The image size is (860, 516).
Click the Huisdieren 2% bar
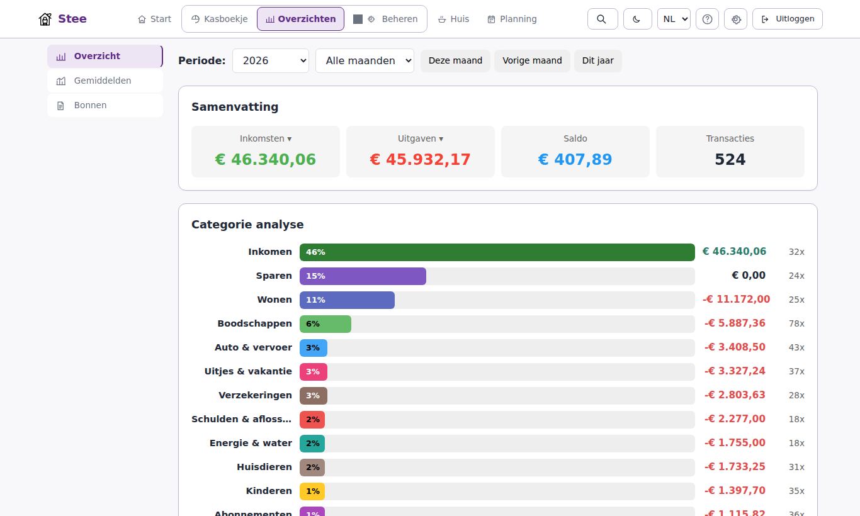point(312,467)
